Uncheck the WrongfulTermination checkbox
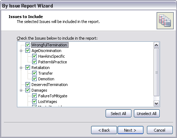177x138 pixels. [28, 45]
